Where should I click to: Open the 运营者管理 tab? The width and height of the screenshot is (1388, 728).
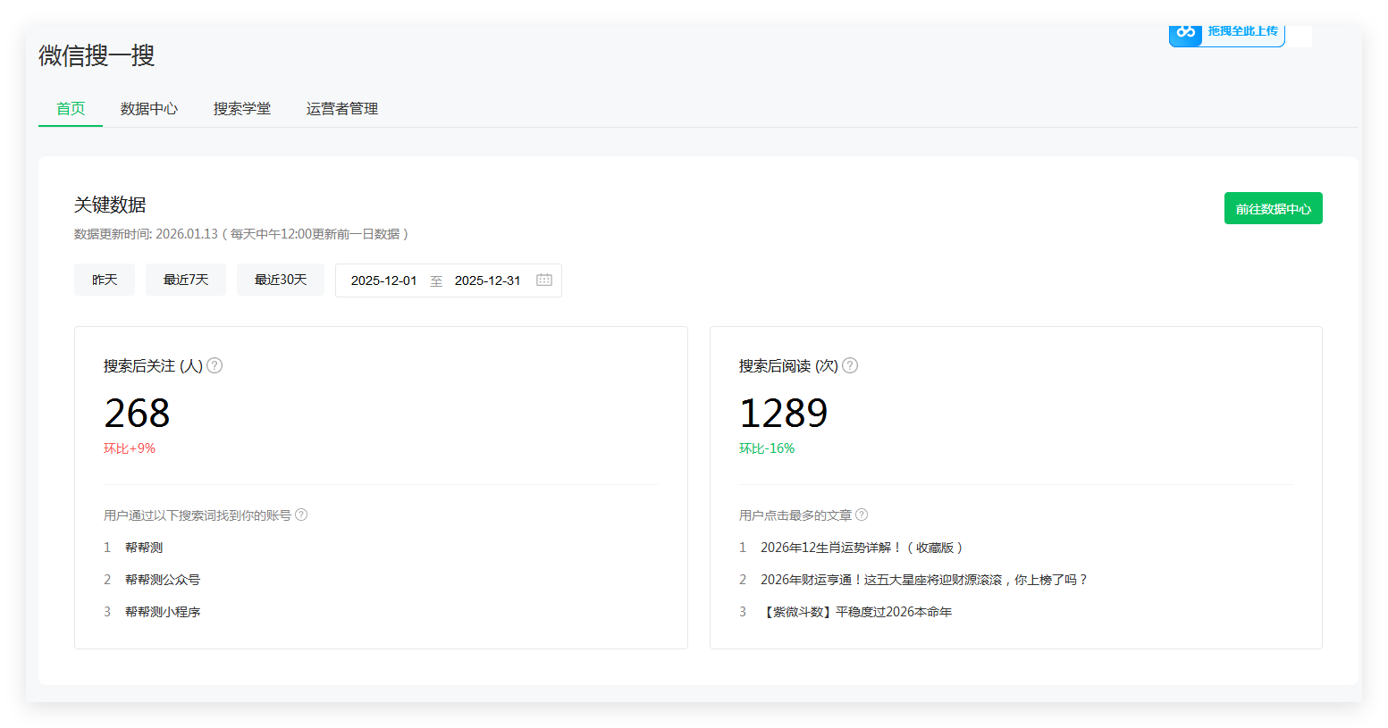tap(342, 108)
